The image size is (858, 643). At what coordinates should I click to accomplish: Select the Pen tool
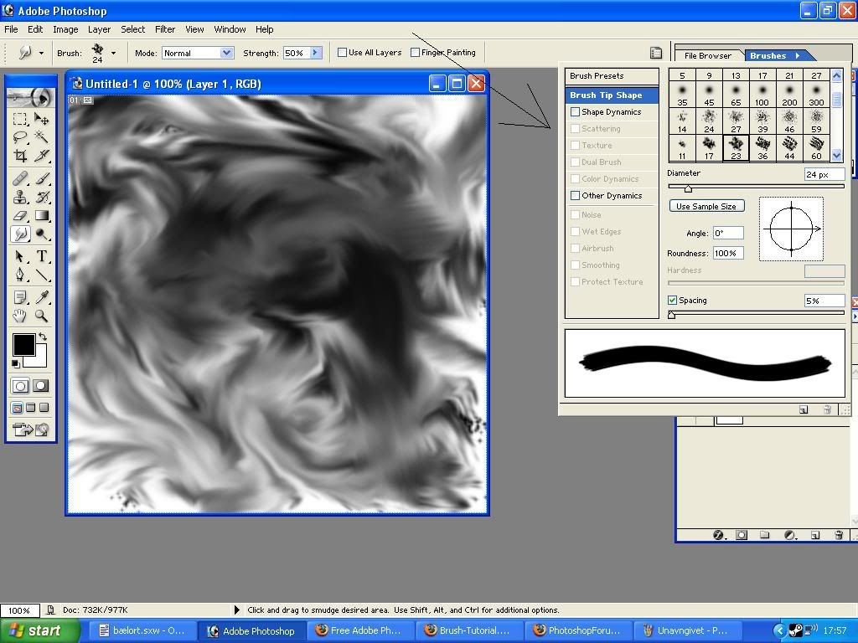[x=20, y=275]
